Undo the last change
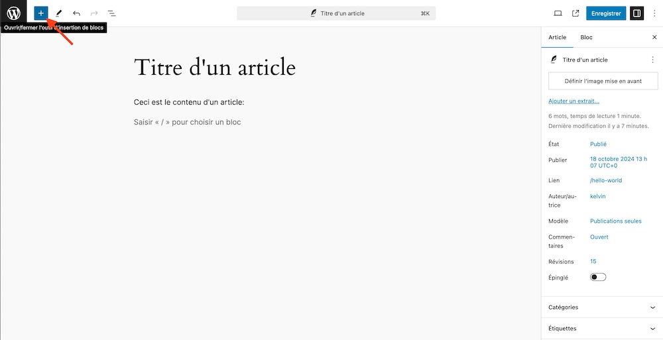This screenshot has width=663, height=340. pos(76,13)
